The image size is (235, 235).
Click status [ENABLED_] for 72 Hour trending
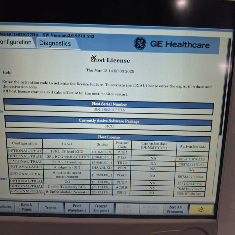102,162
